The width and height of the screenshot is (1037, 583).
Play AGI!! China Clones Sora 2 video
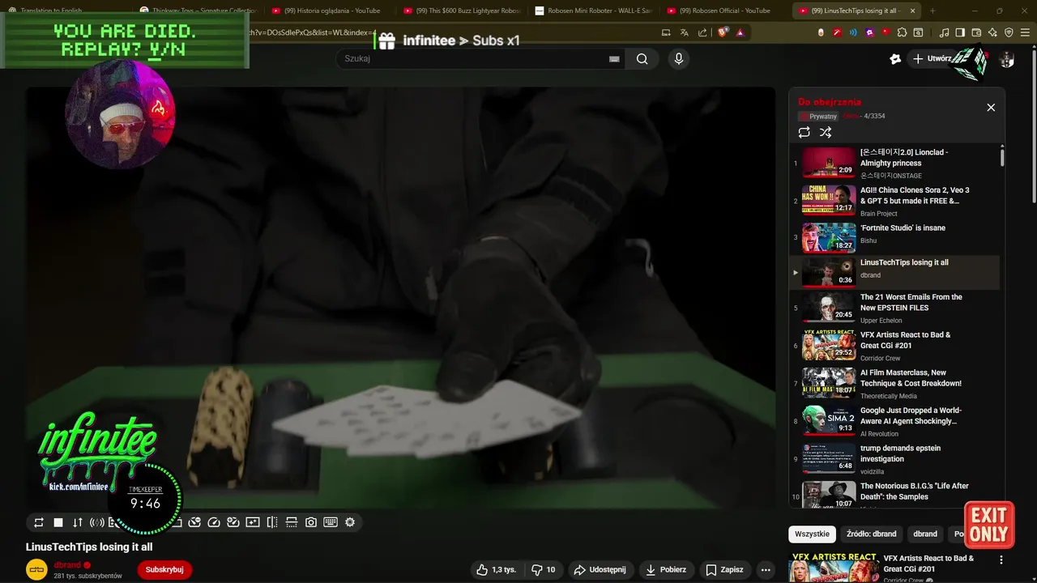tap(894, 201)
